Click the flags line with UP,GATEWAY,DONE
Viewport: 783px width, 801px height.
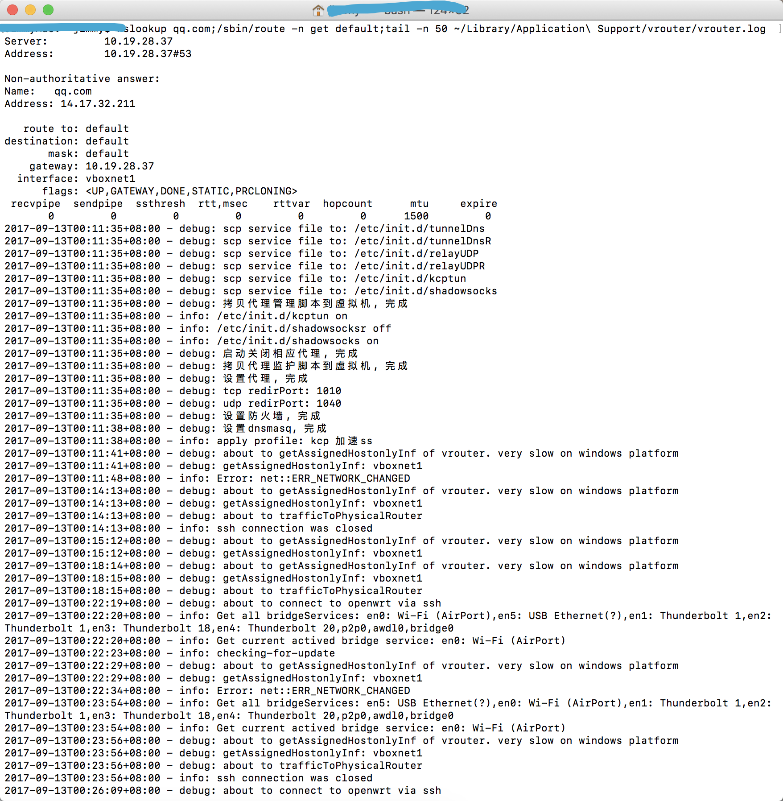(169, 191)
